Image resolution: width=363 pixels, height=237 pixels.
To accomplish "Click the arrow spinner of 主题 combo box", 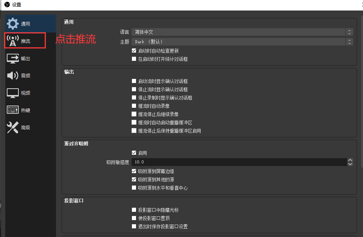I will tap(349, 42).
